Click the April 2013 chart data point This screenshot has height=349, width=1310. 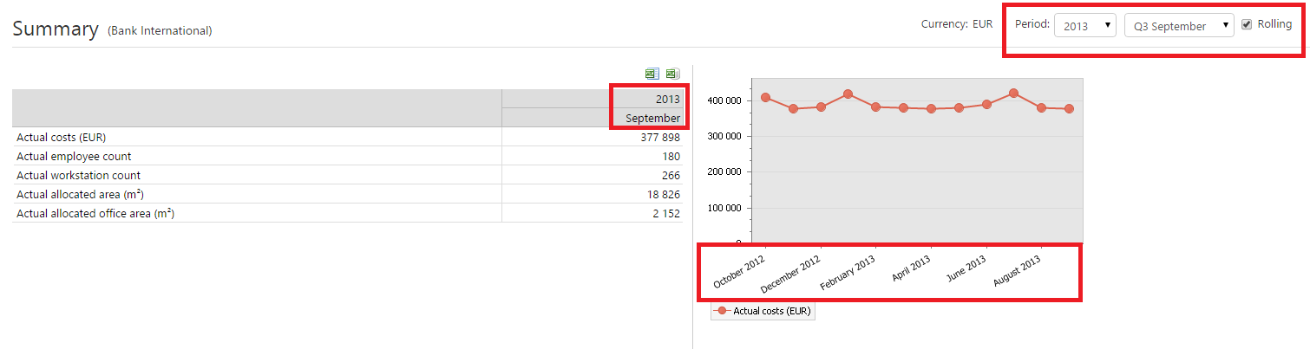click(x=931, y=108)
